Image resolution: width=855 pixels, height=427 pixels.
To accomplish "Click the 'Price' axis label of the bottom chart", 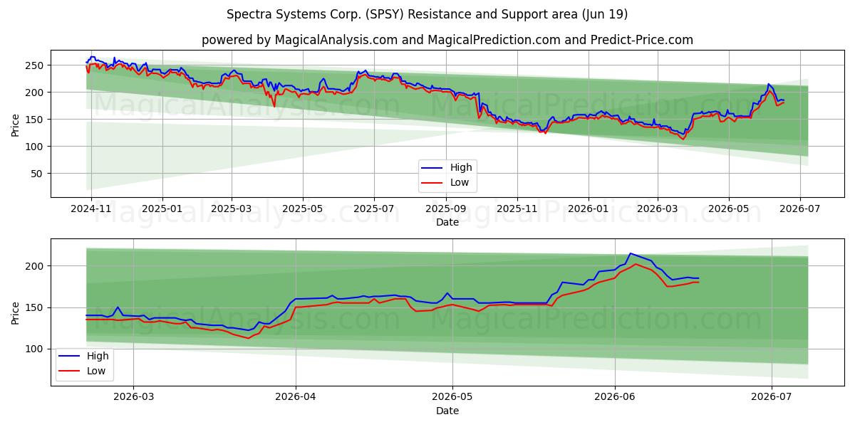I will (x=16, y=312).
